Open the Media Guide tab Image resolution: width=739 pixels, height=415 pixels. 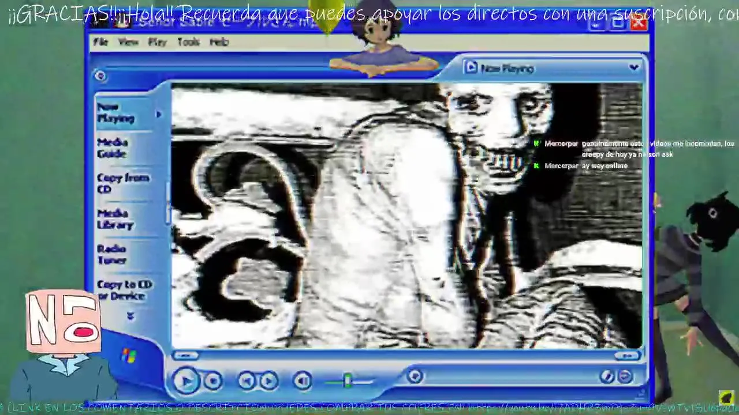[113, 148]
